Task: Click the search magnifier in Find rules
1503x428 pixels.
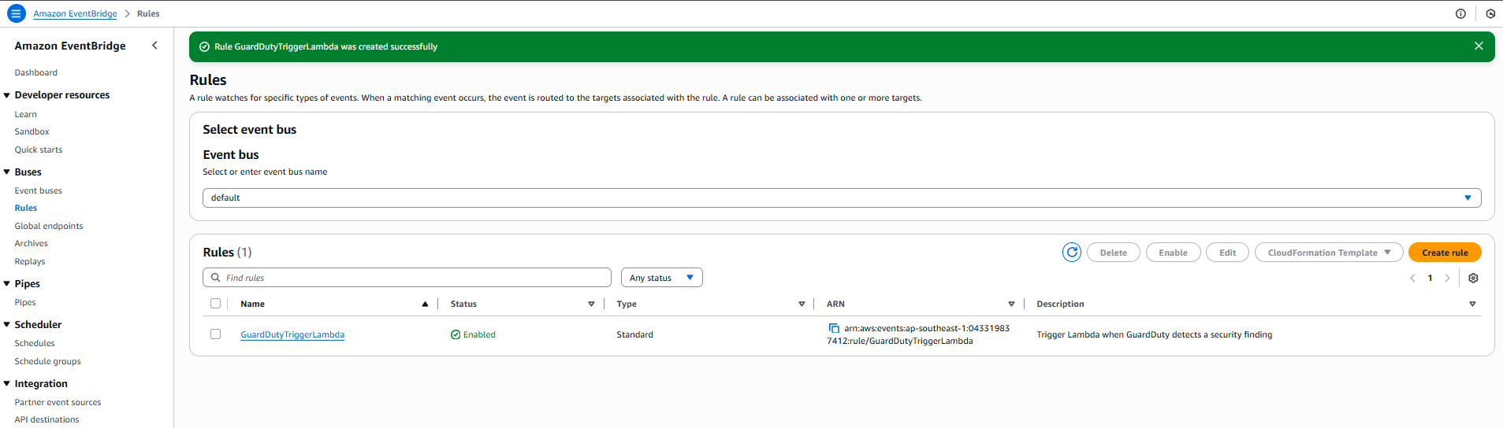Action: click(x=215, y=278)
